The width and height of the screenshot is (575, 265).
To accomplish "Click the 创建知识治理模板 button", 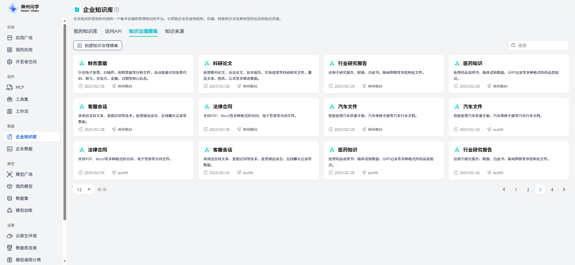I will [98, 45].
